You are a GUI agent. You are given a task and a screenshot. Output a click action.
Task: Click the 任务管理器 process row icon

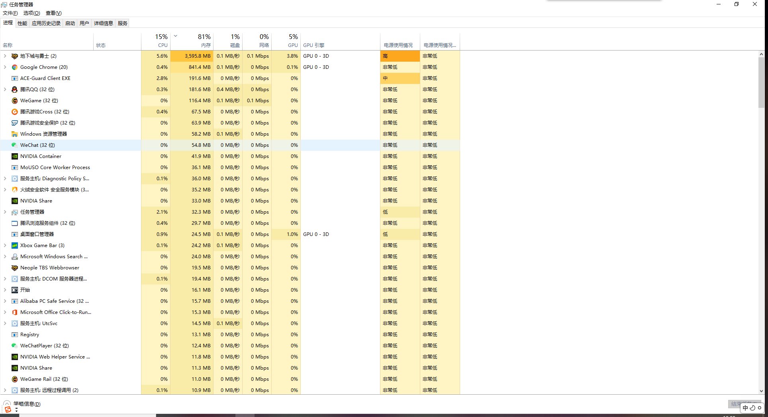[x=15, y=212]
